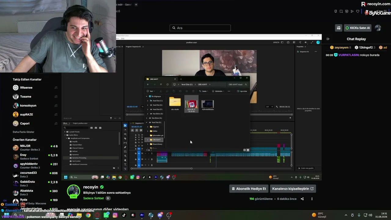Open the Sırala sort dropdown
391x220 pixels.
pyautogui.click(x=203, y=91)
